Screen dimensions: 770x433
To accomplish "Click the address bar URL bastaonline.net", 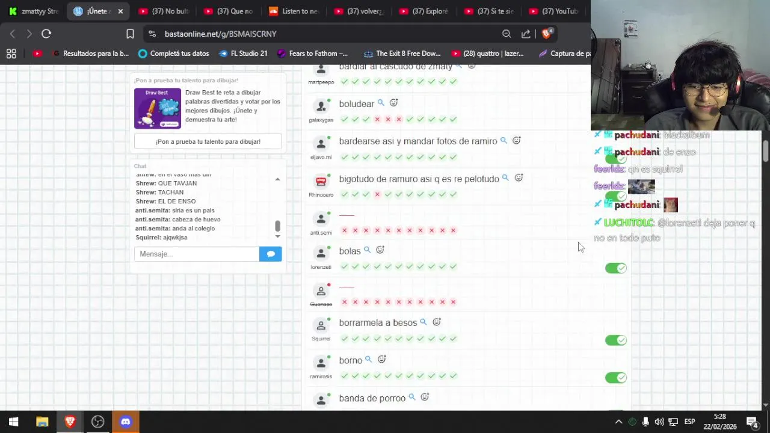I will 220,34.
